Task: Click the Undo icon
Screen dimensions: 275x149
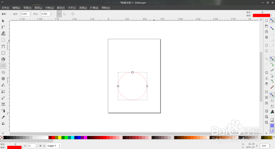Action: [x=266, y=59]
